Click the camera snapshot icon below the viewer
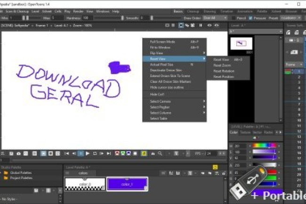The height and width of the screenshot is (204, 306). [18, 154]
